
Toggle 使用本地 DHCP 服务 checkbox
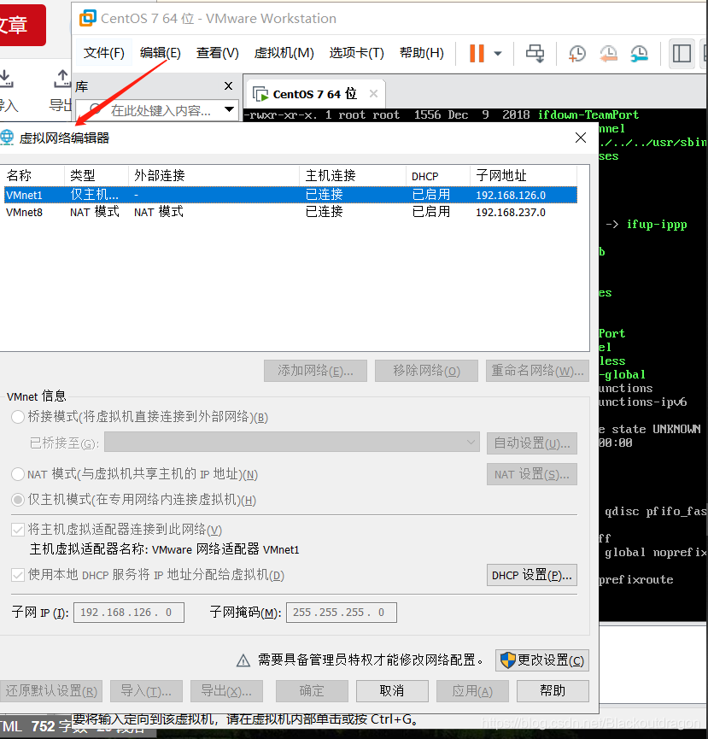coord(18,575)
